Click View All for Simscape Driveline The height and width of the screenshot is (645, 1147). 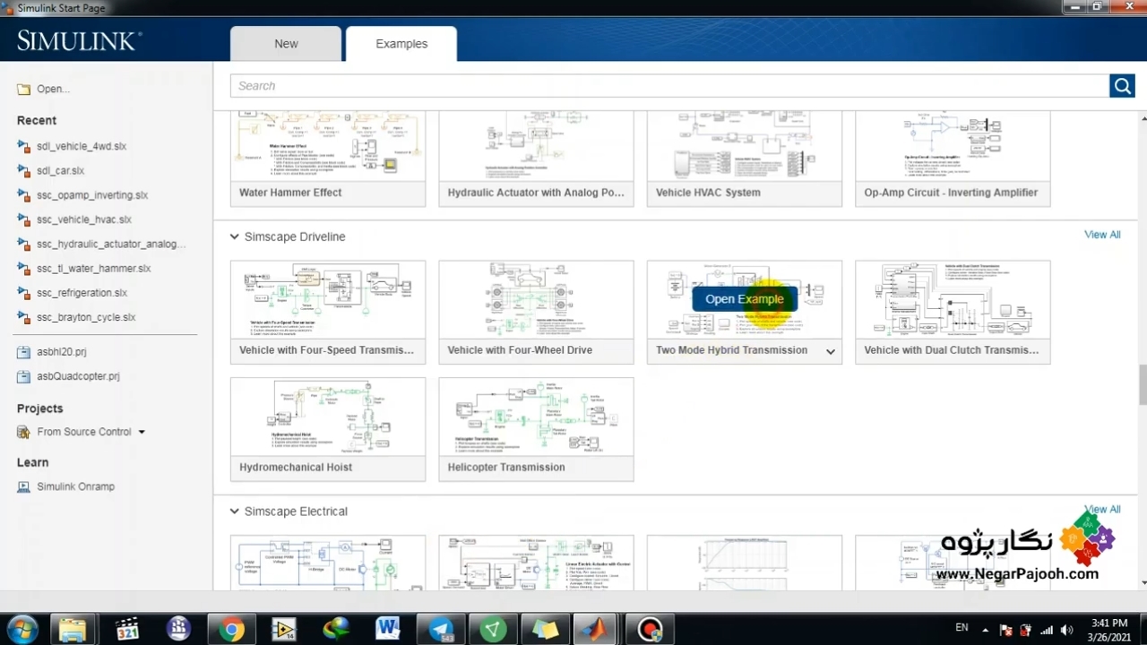1101,235
